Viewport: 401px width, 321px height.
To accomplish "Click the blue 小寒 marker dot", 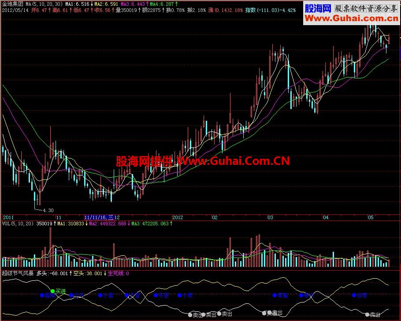I will click(179, 295).
